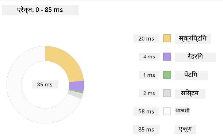Screen dimensions: 223x138
Task: Select the स्क्रिप्टिंग legend label
Action: 193,39
